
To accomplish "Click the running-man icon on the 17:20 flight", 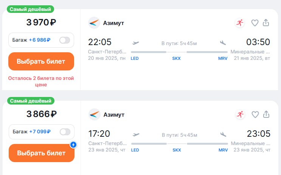I will 240,114.
